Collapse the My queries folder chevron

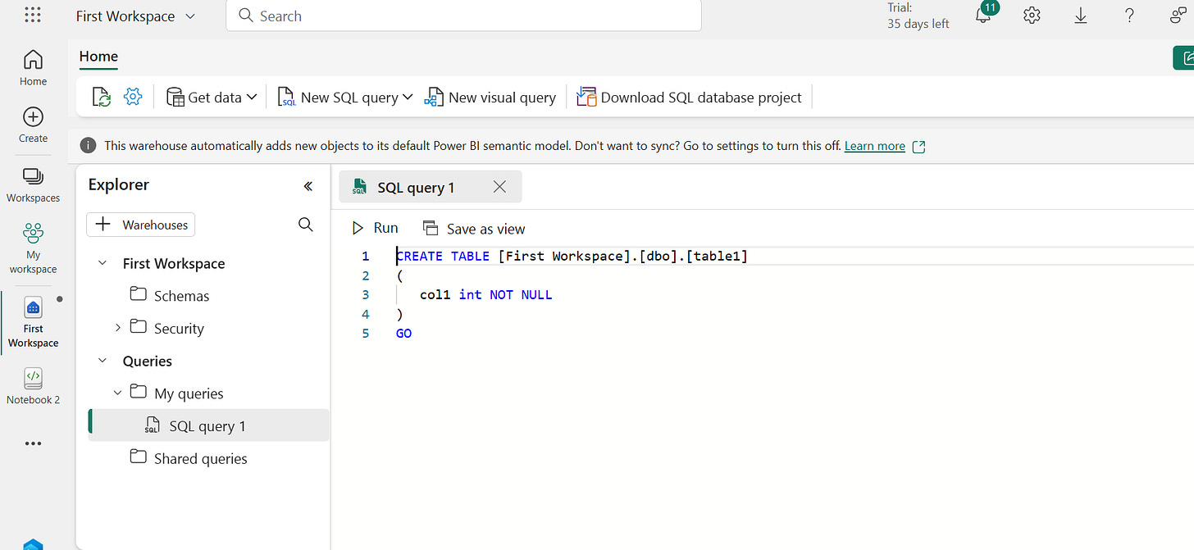[118, 393]
